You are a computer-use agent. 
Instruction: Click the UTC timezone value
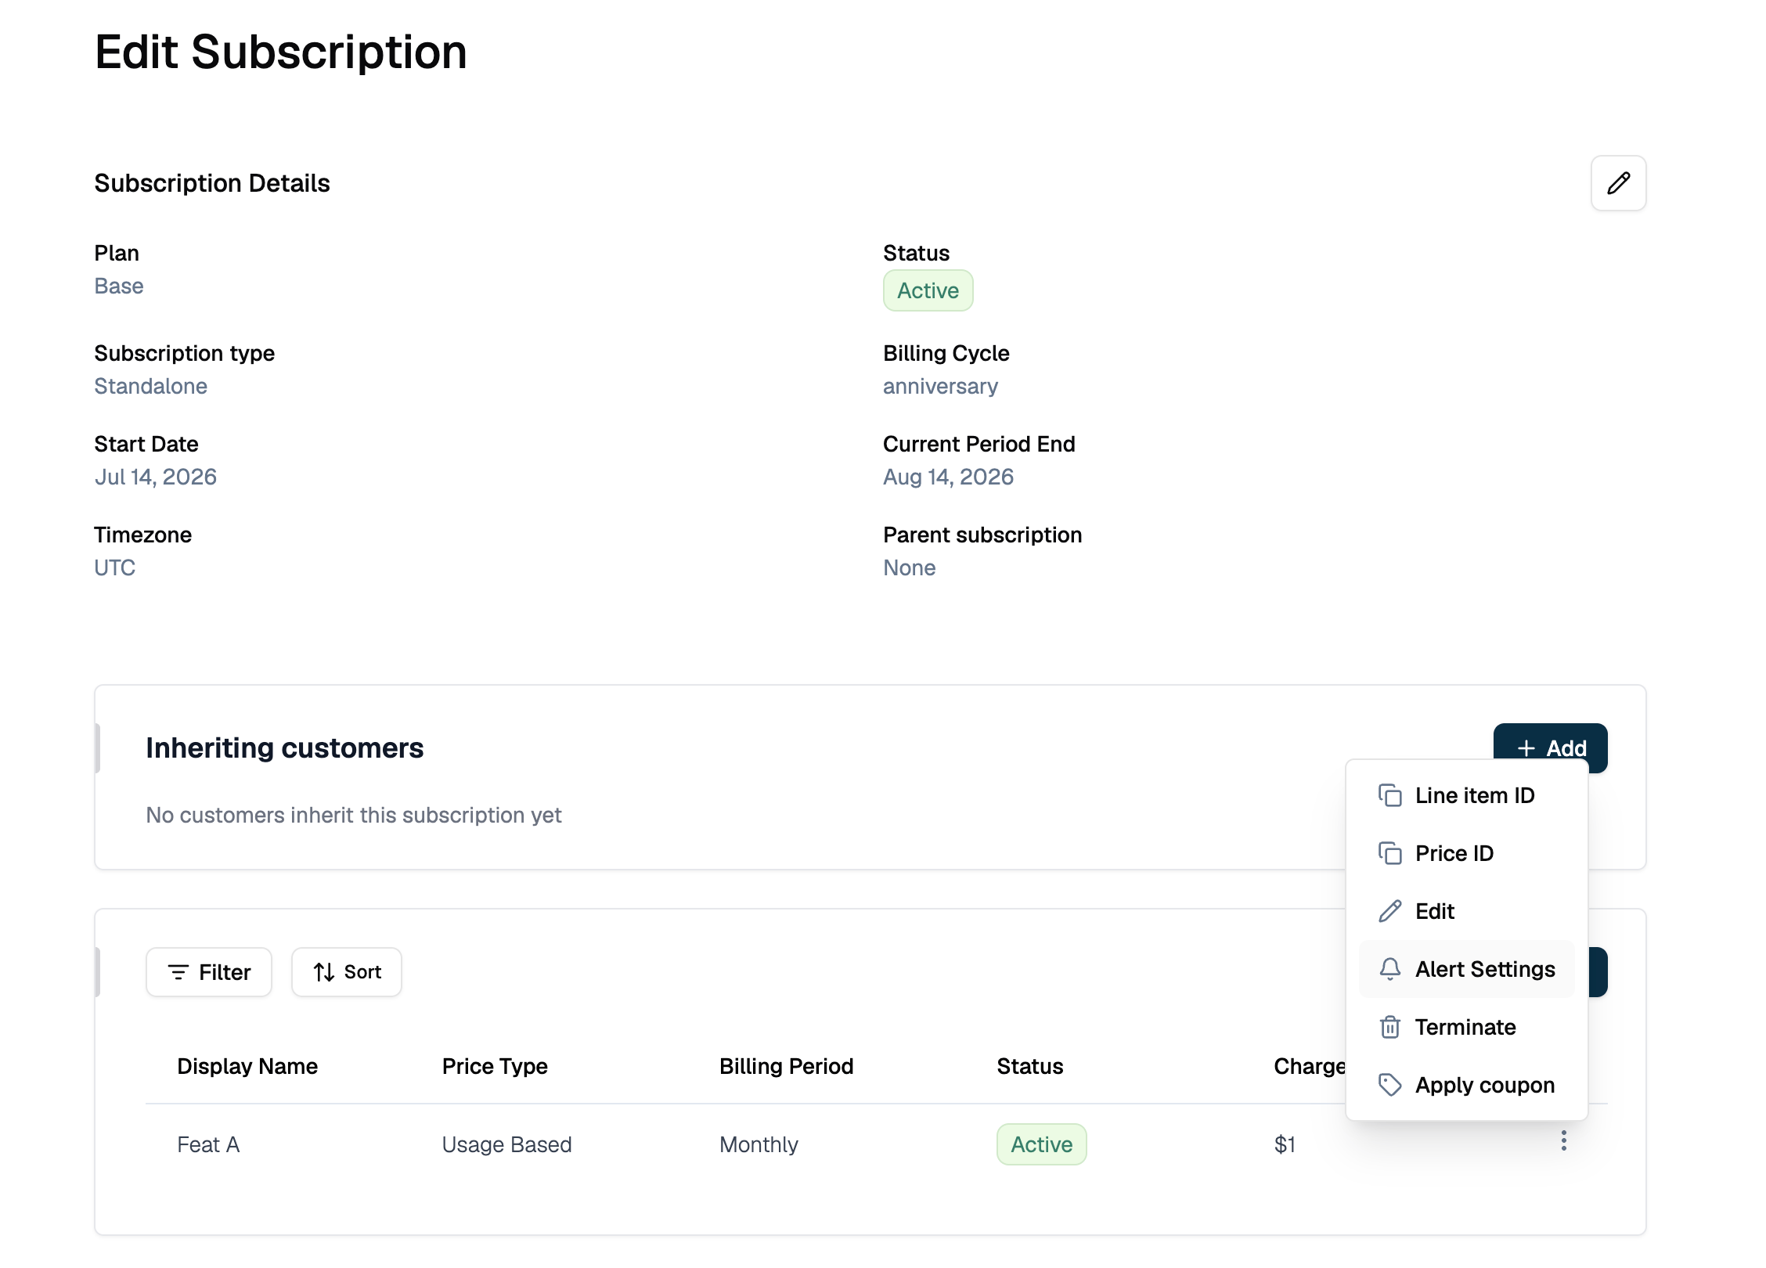point(115,567)
